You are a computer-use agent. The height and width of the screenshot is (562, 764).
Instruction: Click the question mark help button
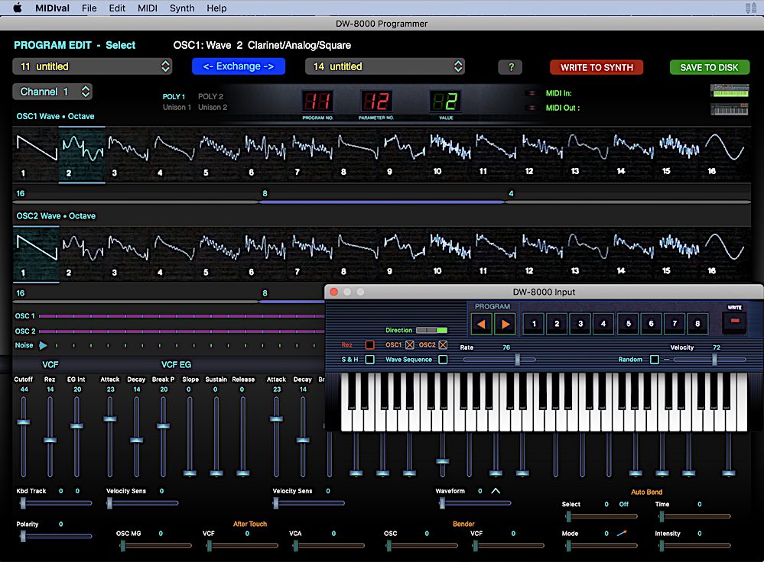pyautogui.click(x=510, y=67)
